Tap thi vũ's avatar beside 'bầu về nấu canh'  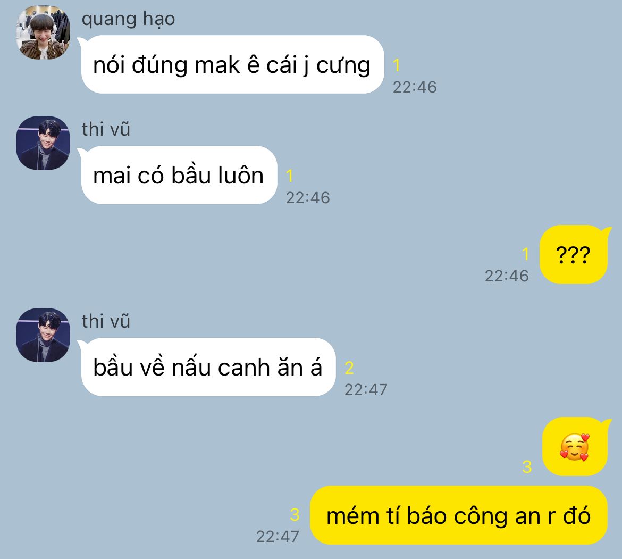pyautogui.click(x=43, y=335)
